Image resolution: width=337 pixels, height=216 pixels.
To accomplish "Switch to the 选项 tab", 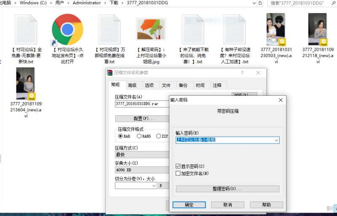I will [149, 85].
